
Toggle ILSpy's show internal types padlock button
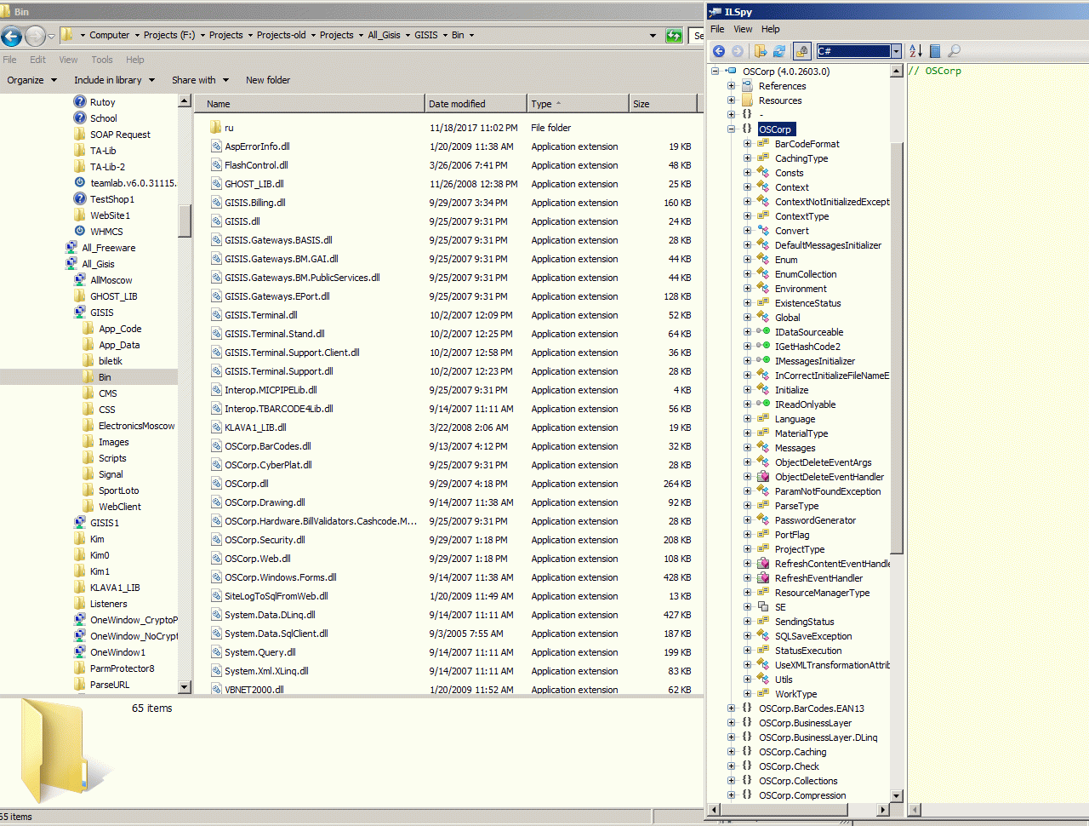802,51
